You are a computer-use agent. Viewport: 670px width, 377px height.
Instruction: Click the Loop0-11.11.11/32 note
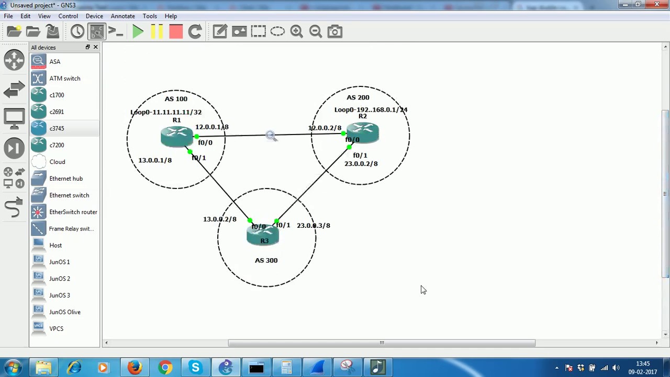click(166, 112)
